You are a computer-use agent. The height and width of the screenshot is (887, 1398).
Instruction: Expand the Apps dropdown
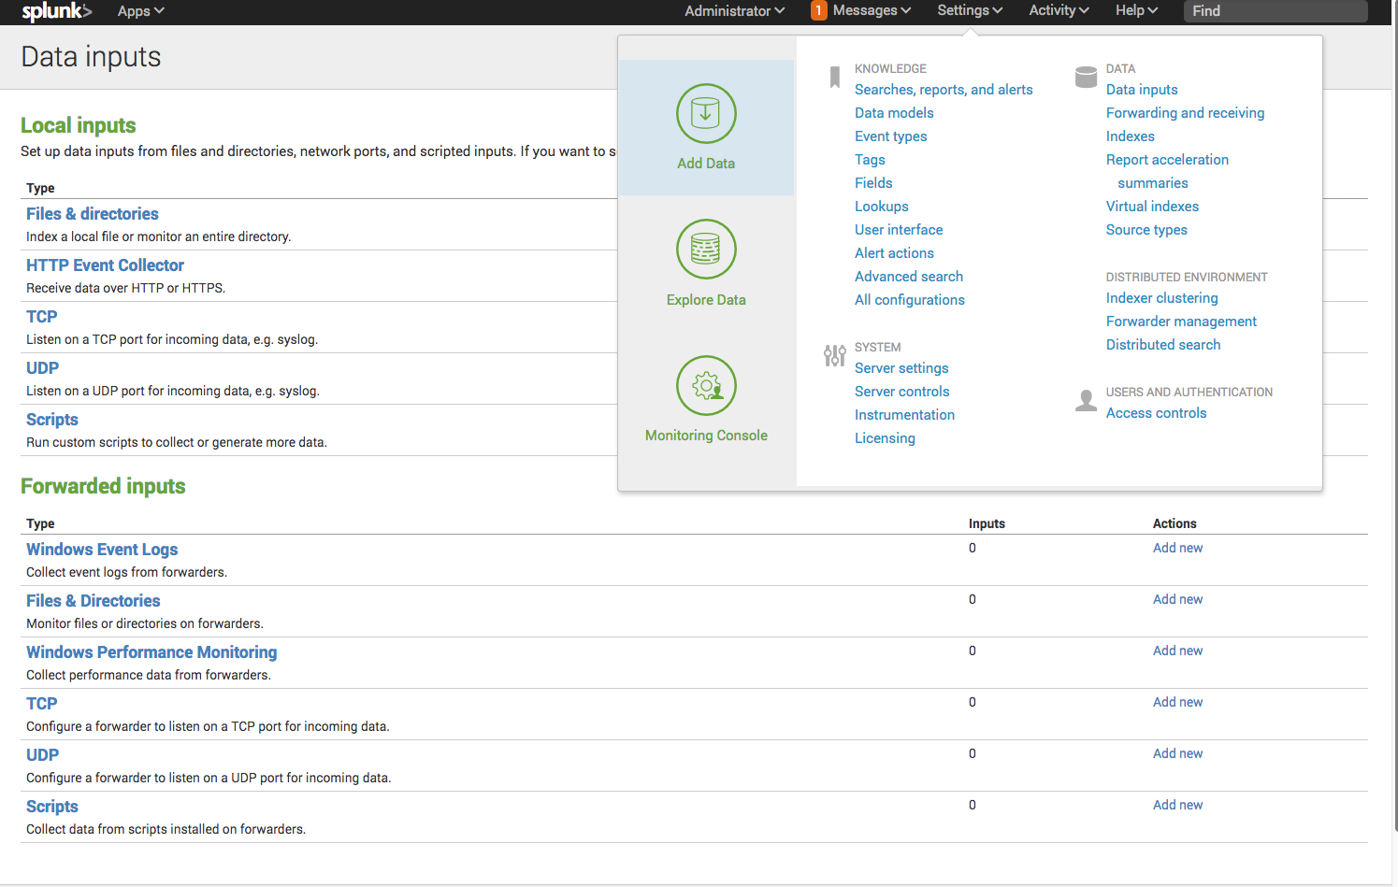point(138,11)
